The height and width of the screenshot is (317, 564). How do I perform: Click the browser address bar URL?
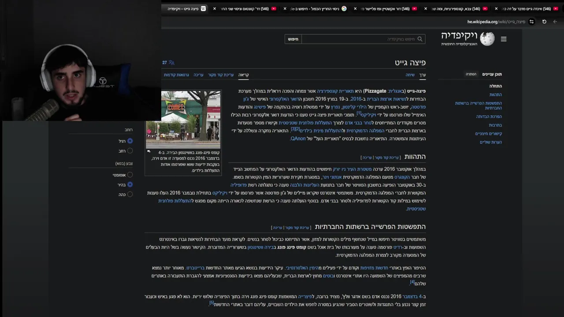point(496,22)
